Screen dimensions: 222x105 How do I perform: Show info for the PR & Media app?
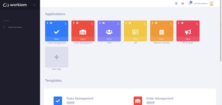pyautogui.click(x=179, y=23)
